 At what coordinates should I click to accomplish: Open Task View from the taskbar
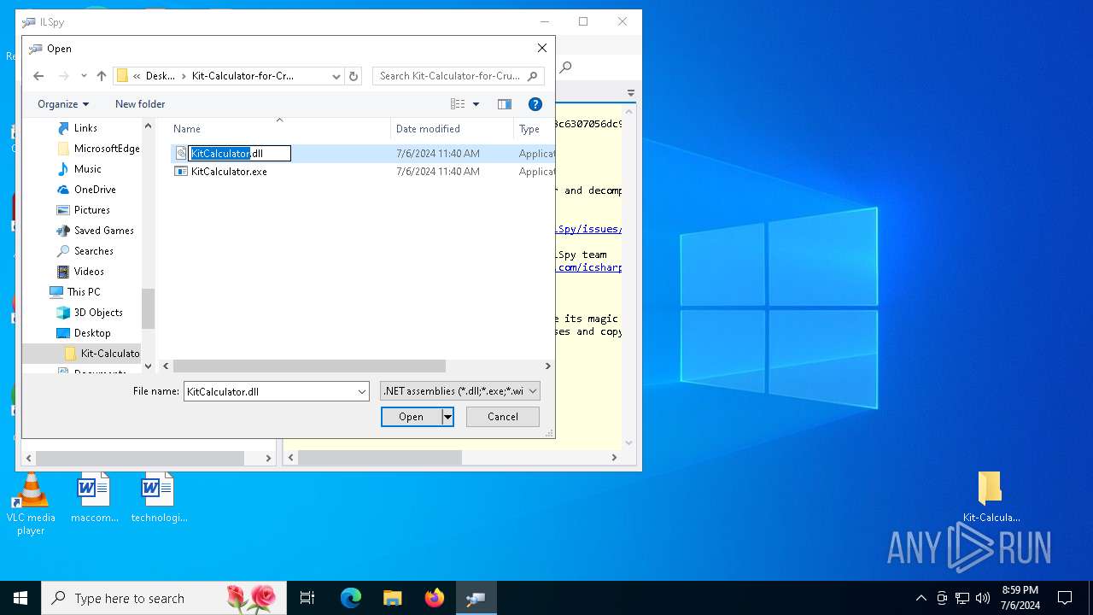click(307, 598)
